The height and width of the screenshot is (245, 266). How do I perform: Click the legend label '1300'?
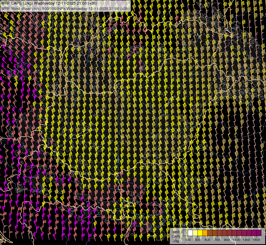coord(246,240)
